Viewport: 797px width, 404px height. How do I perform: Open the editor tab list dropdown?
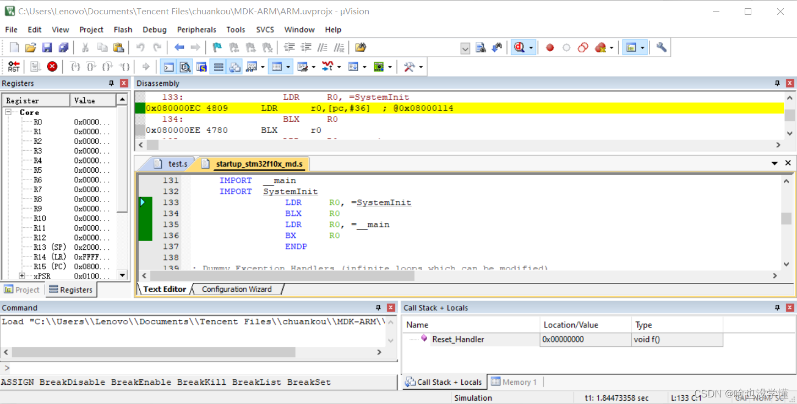(774, 163)
